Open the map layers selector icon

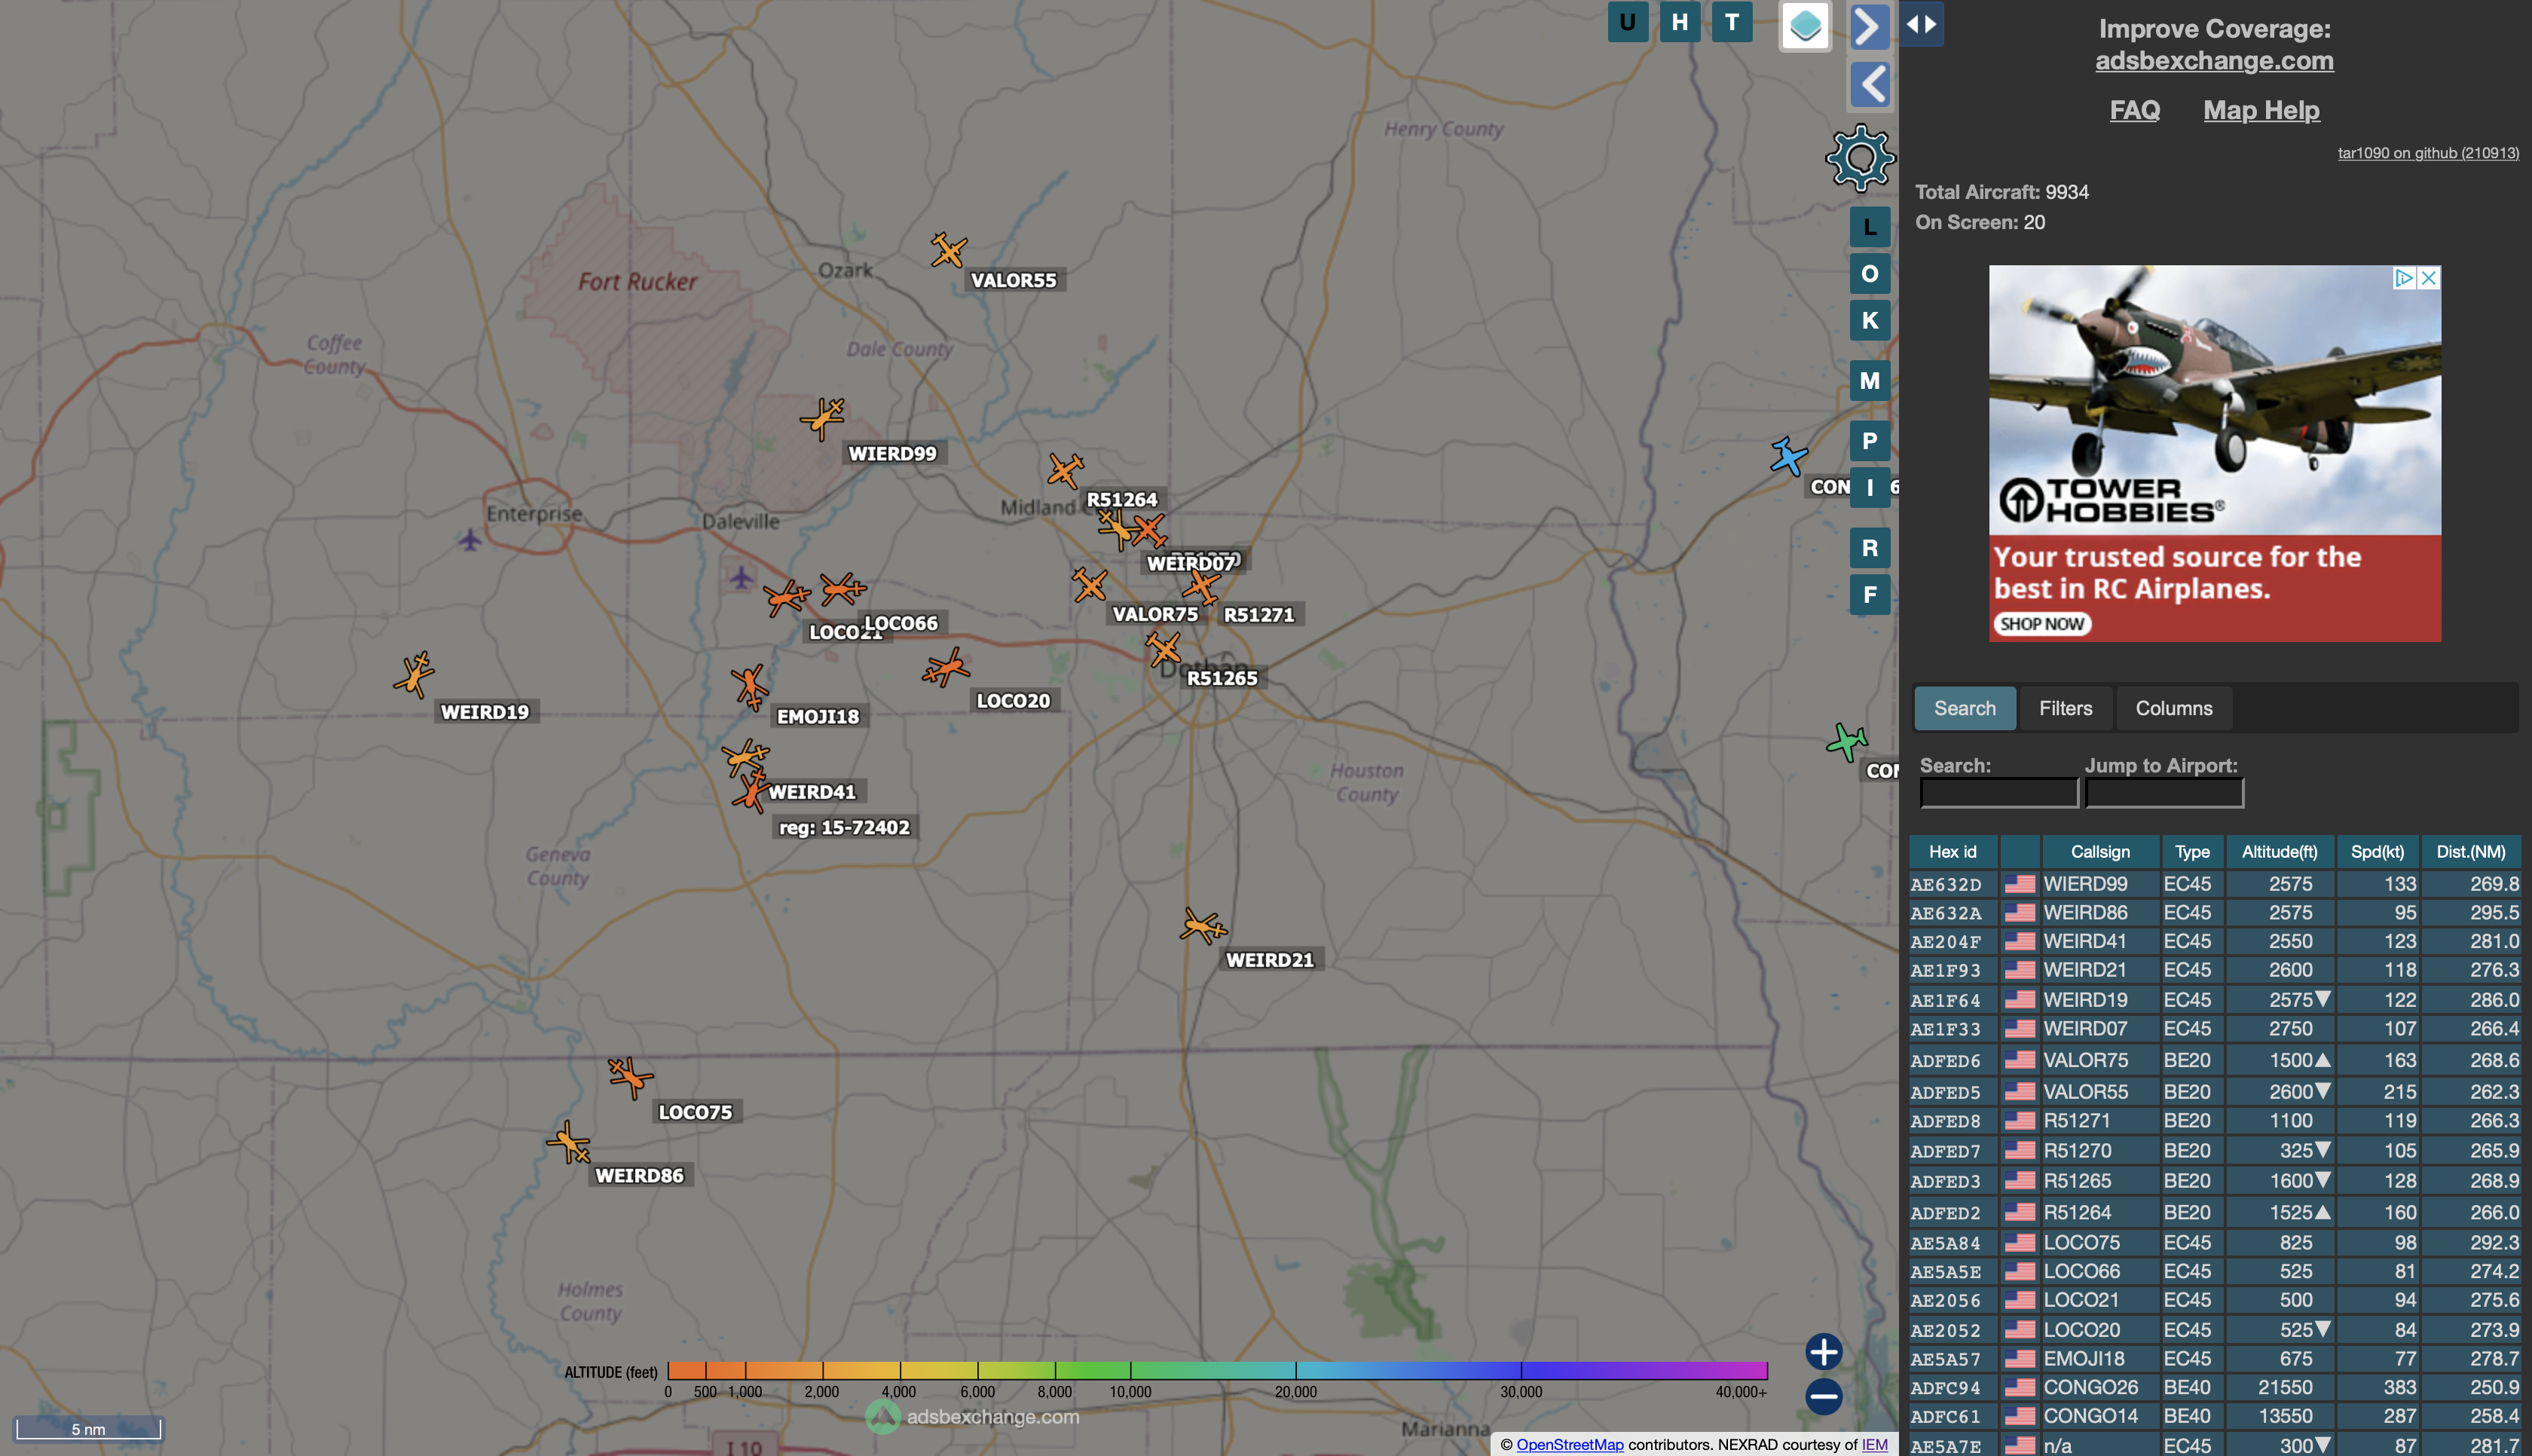[1804, 26]
